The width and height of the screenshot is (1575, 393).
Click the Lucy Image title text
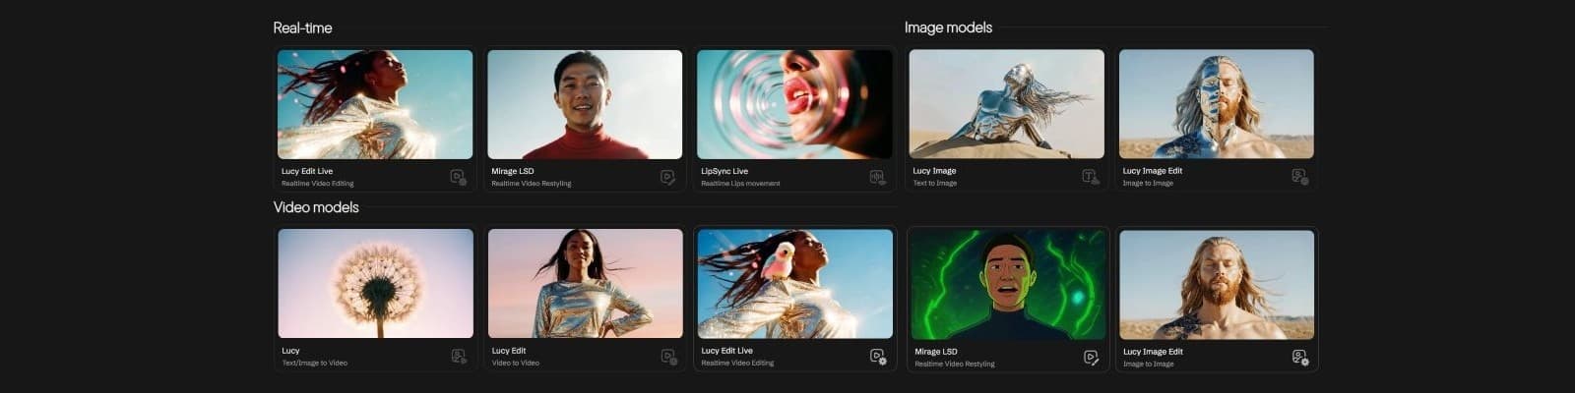coord(934,171)
